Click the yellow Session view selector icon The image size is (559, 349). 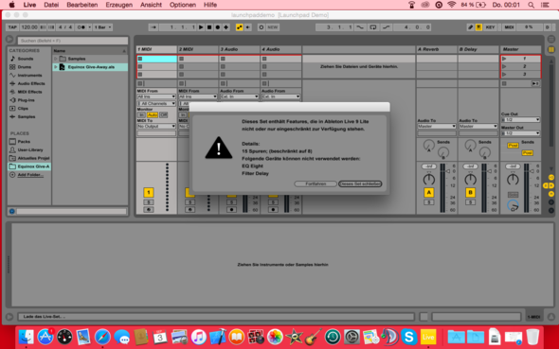(x=551, y=49)
